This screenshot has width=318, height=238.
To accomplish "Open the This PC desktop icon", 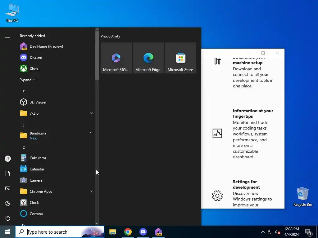I will click(12, 13).
